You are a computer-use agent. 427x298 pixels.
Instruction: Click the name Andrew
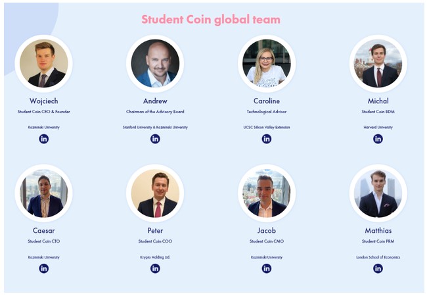(x=155, y=101)
